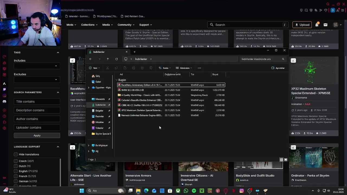Select the Giriş home item
Image resolution: width=347 pixels, height=195 pixels.
click(98, 76)
